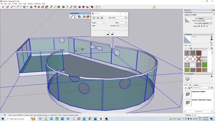Open the Arc tool dropdown arrow

[x=21, y=7]
